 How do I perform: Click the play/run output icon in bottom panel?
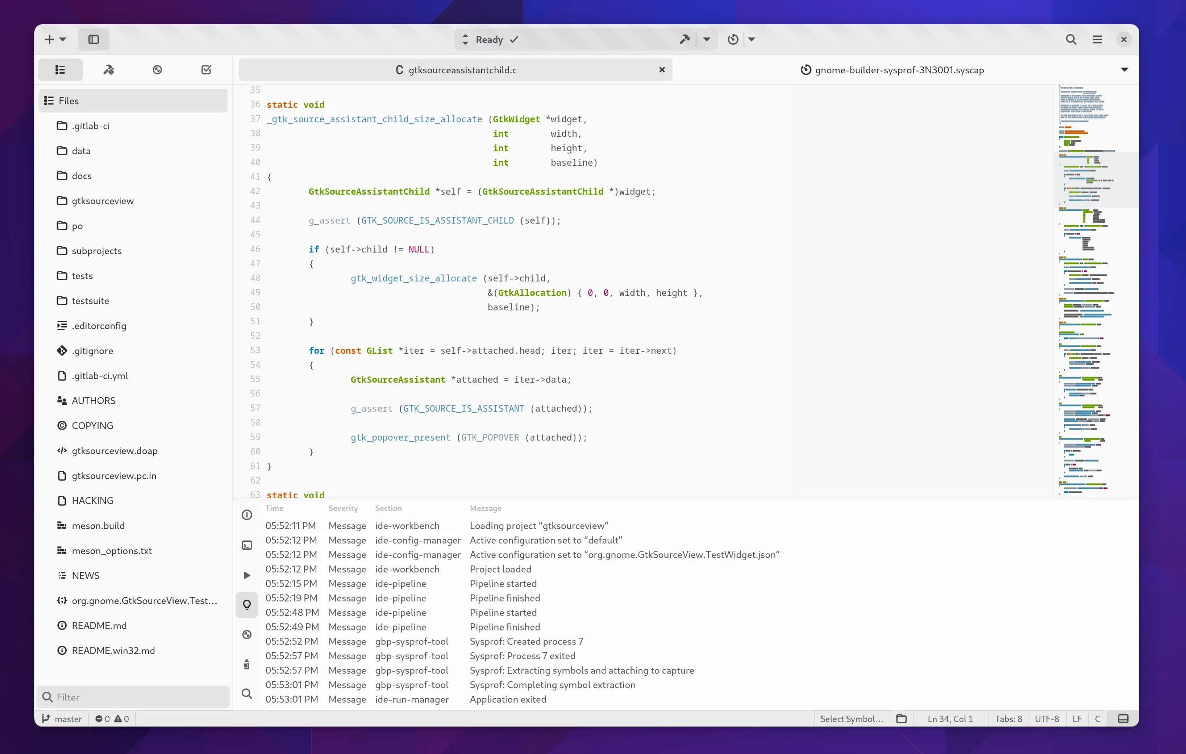(x=247, y=575)
